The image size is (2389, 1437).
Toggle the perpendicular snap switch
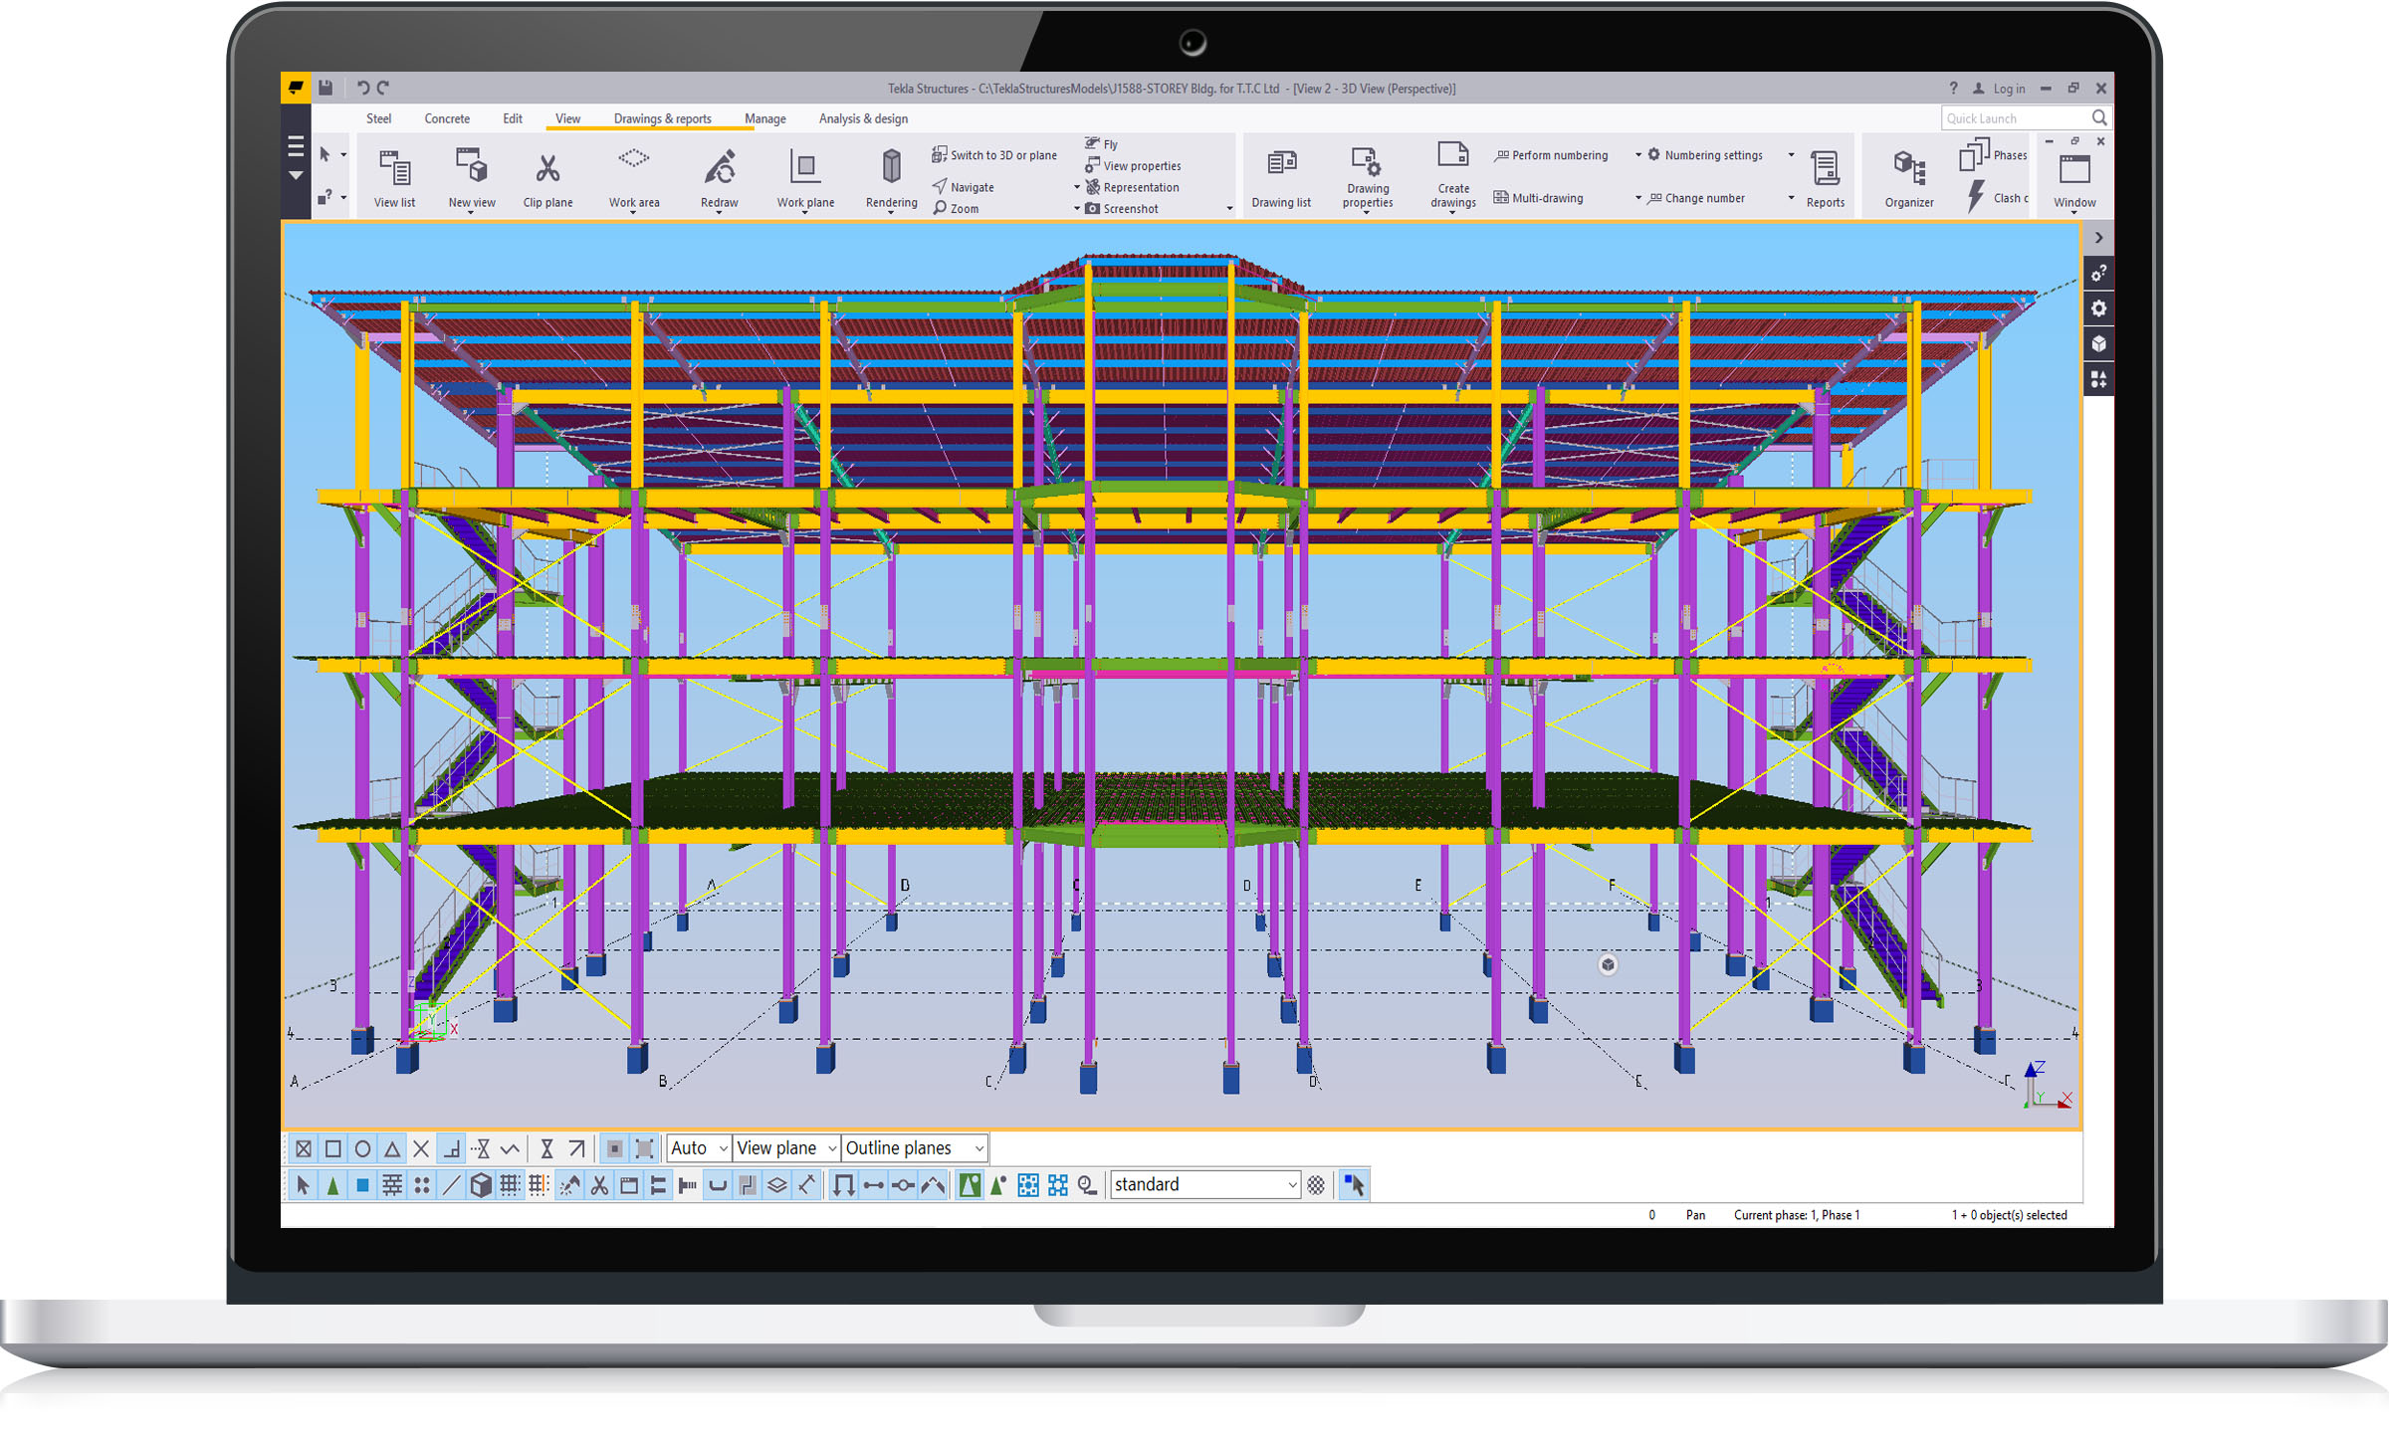click(x=451, y=1148)
